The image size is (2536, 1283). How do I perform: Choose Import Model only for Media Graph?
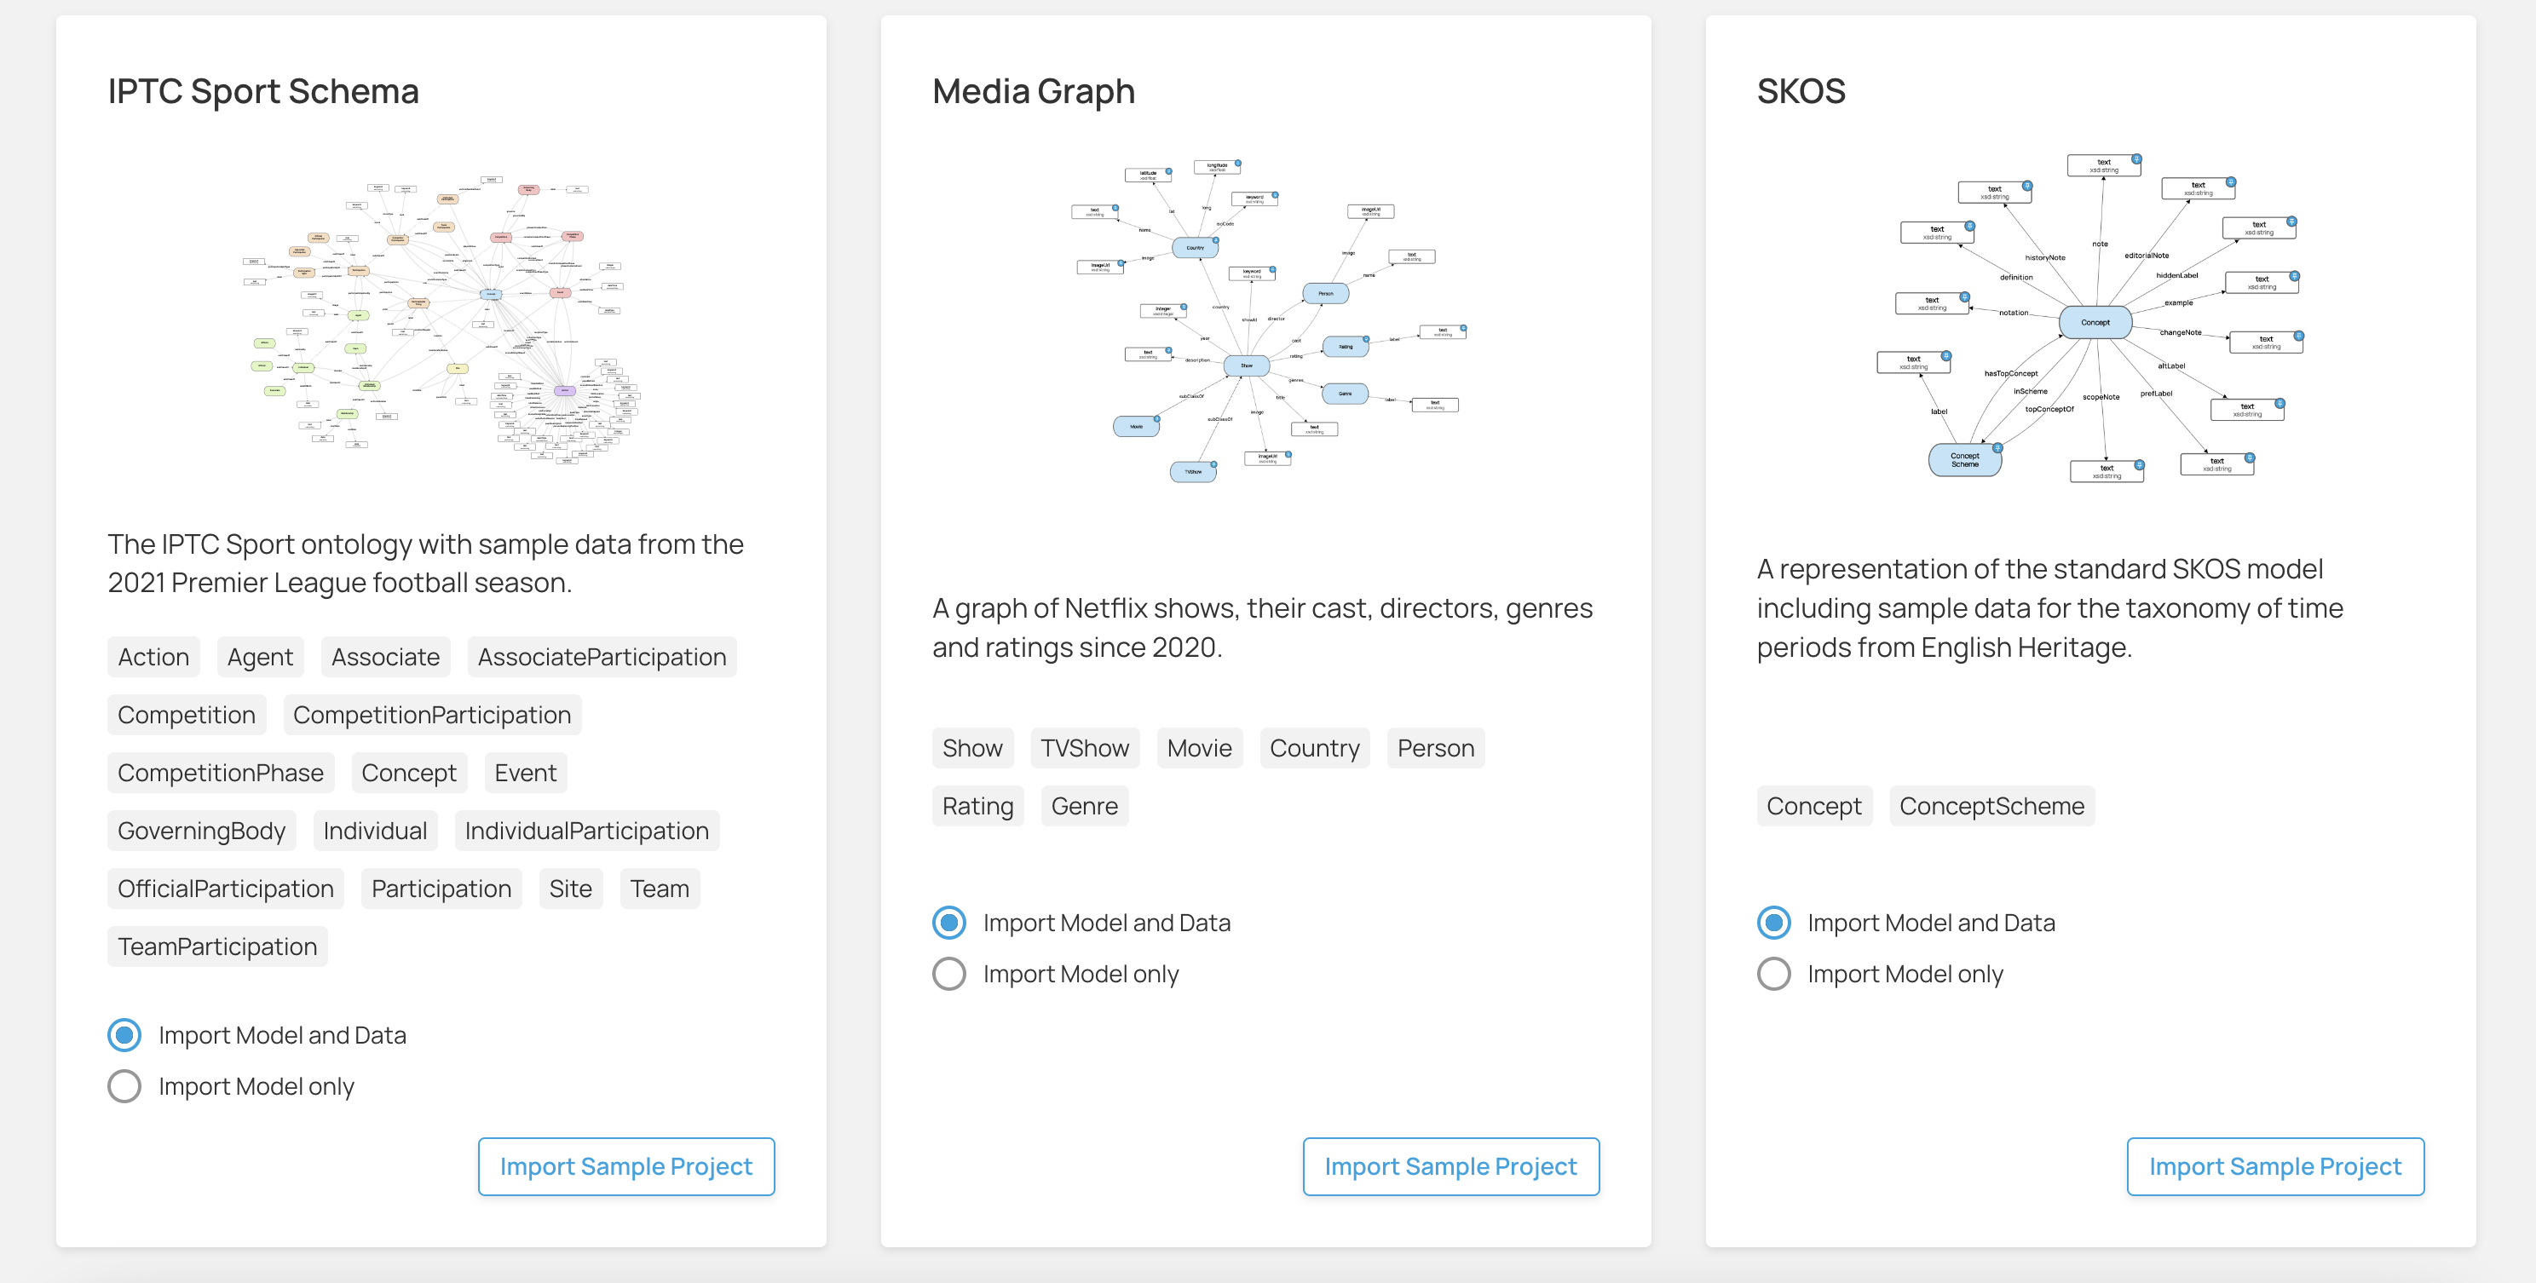(x=949, y=974)
